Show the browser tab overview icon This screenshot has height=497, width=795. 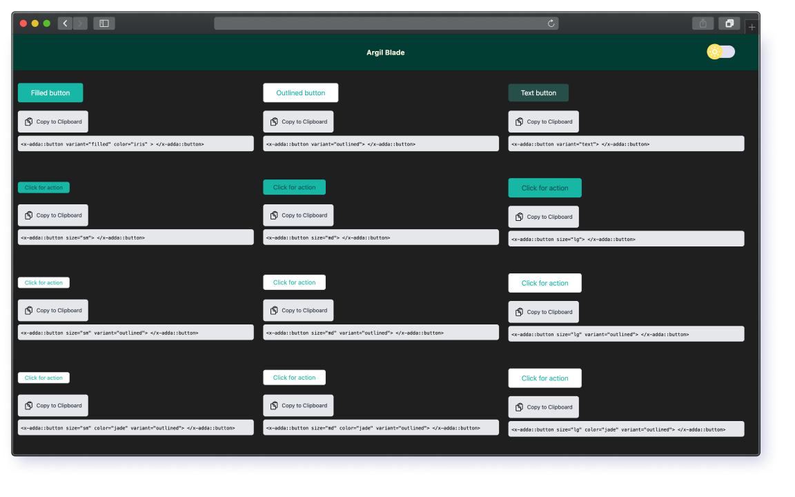point(729,23)
